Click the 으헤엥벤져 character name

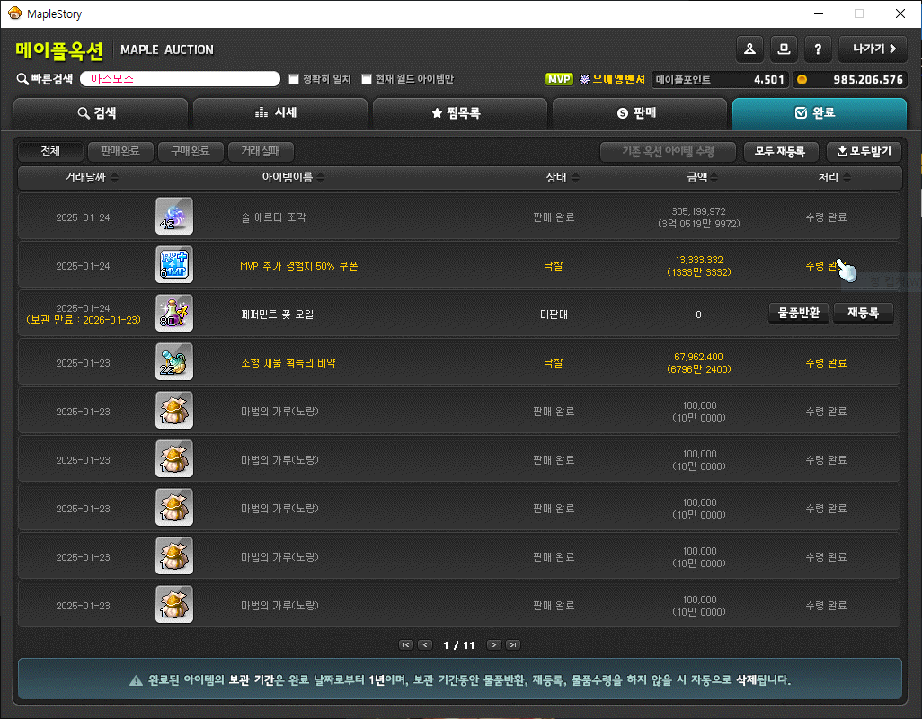618,79
